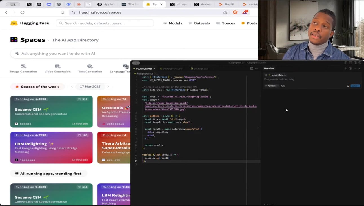Toggle the left sidebar in editor title bar
Image resolution: width=364 pixels, height=206 pixels.
(x=346, y=63)
